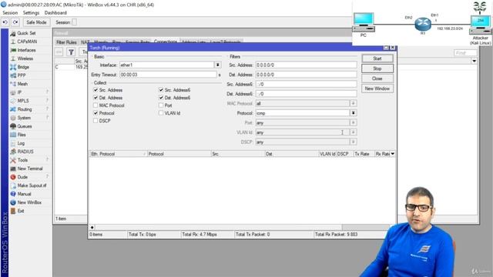This screenshot has width=493, height=277.
Task: Enable the VLAN Id collect checkbox
Action: point(161,113)
